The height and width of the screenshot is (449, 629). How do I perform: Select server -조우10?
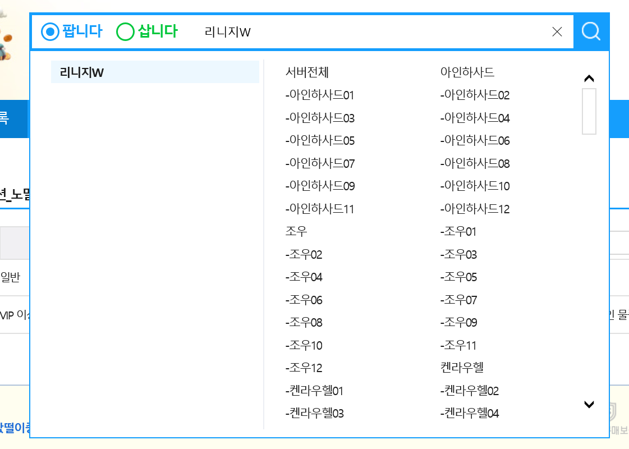[x=304, y=345]
